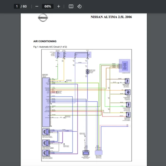Select the 'AIR CONDITIONING' heading text
166x166 pixels.
45,41
